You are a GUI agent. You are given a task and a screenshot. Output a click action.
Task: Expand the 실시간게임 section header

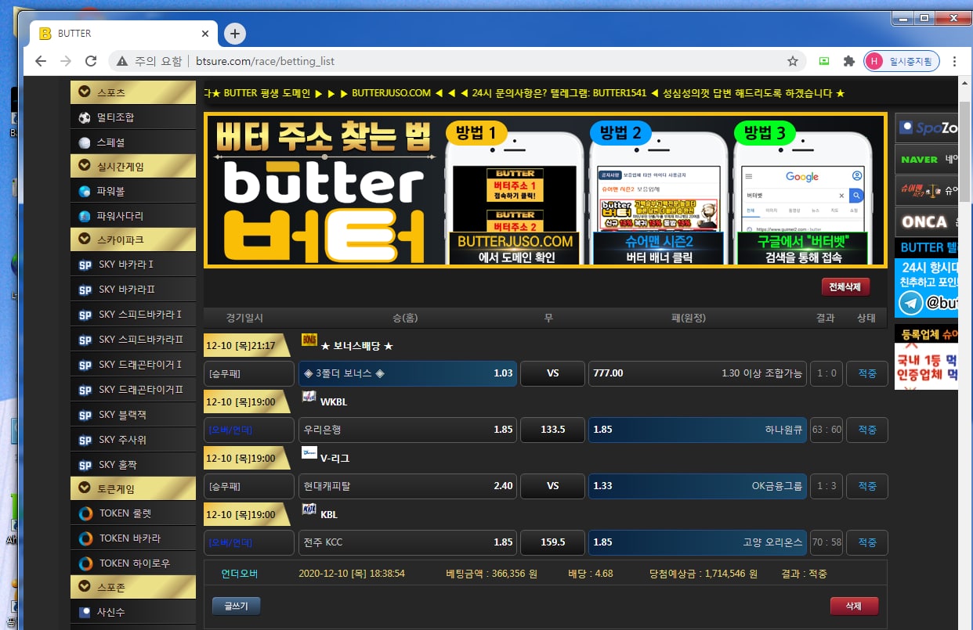[x=132, y=166]
